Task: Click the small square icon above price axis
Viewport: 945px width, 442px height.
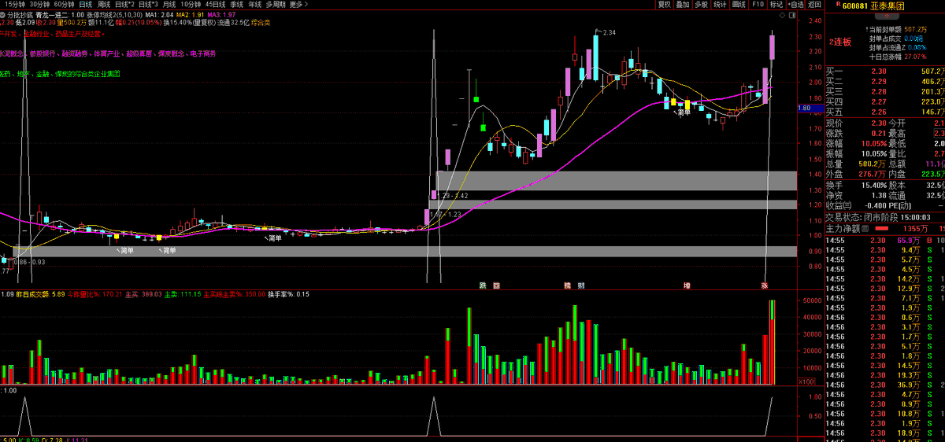Action: (x=791, y=14)
